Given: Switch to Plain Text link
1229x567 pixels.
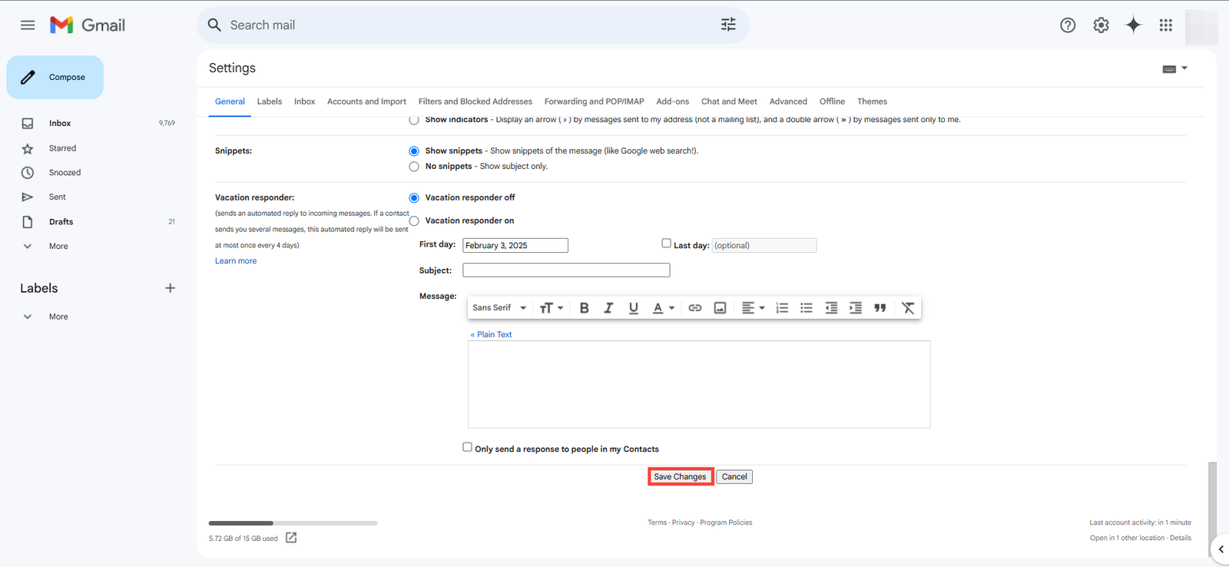Looking at the screenshot, I should point(491,335).
